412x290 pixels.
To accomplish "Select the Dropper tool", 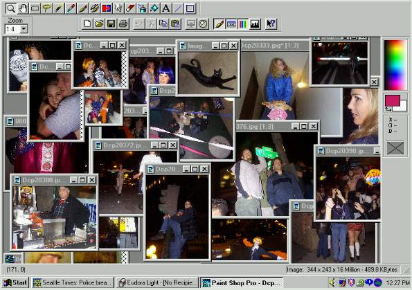I will tap(71, 8).
